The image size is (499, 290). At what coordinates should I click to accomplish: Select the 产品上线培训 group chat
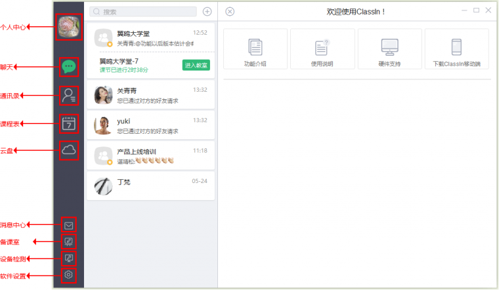pos(150,155)
